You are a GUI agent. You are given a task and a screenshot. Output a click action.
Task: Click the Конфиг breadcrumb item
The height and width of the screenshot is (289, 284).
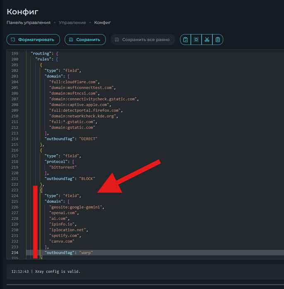click(103, 22)
